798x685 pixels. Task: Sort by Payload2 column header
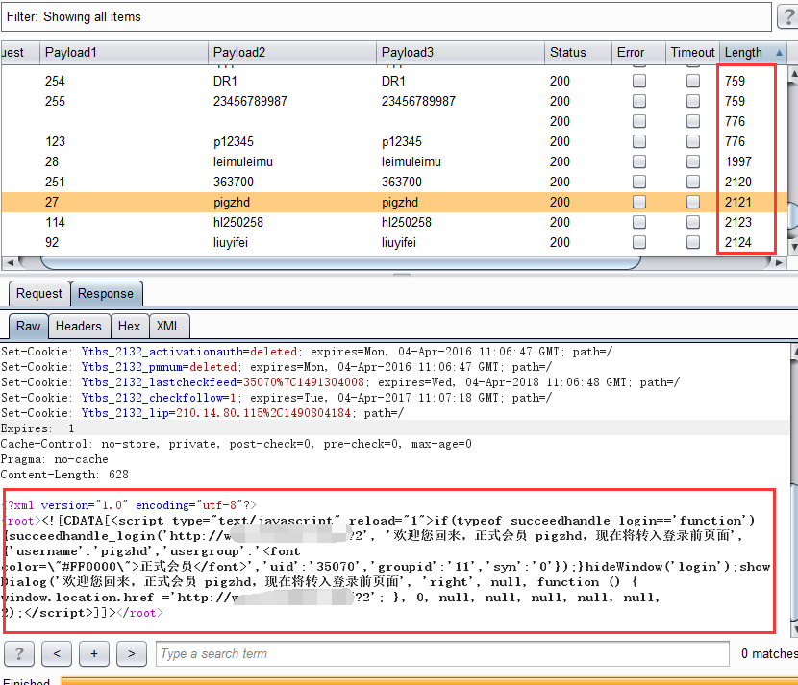292,53
